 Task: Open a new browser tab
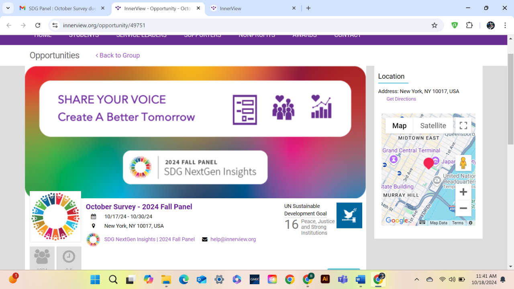coord(308,8)
